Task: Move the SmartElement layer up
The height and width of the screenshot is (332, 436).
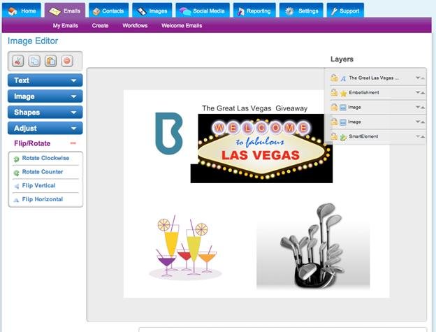Action: pos(423,136)
